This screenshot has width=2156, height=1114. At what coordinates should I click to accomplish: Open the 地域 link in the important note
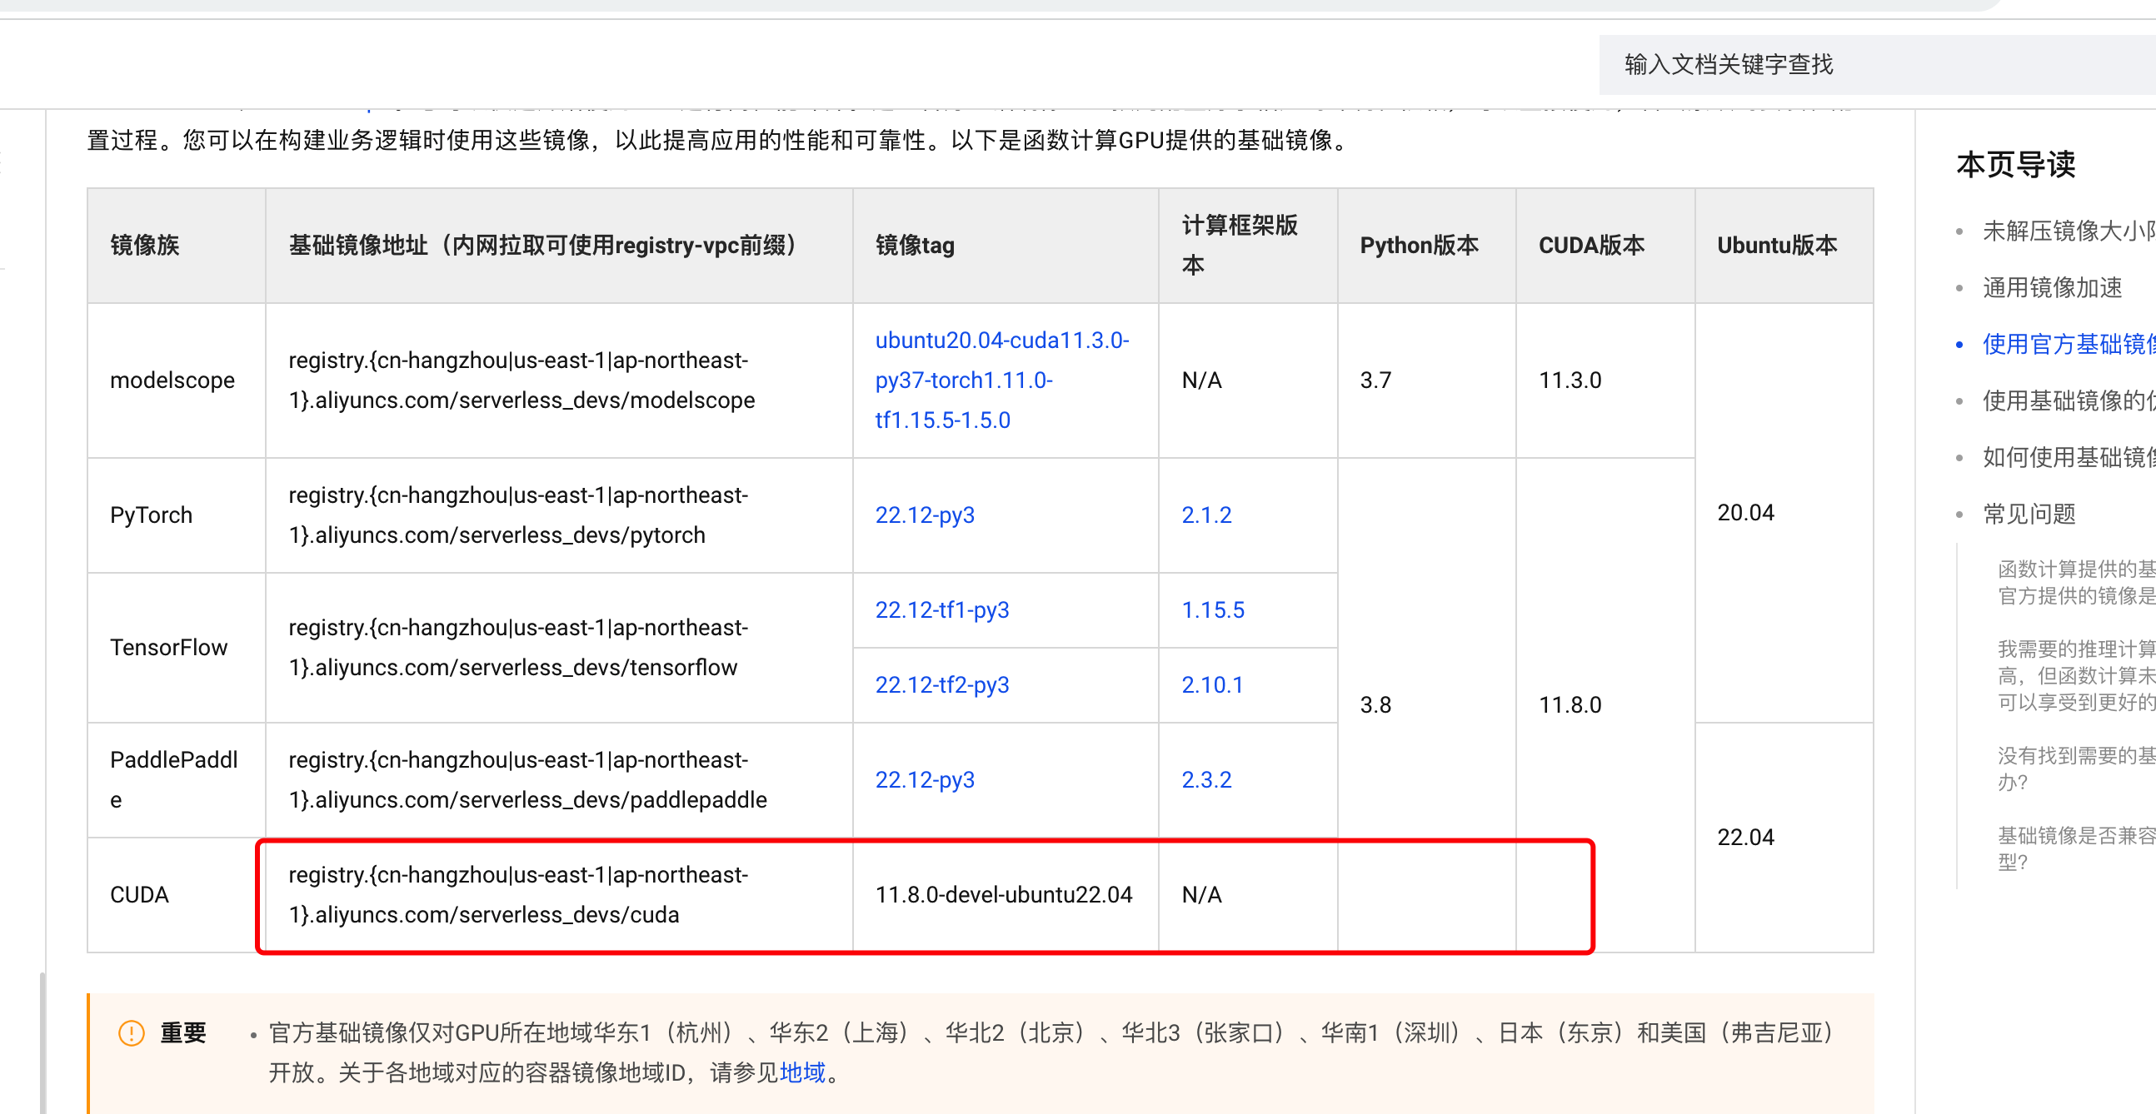point(801,1072)
